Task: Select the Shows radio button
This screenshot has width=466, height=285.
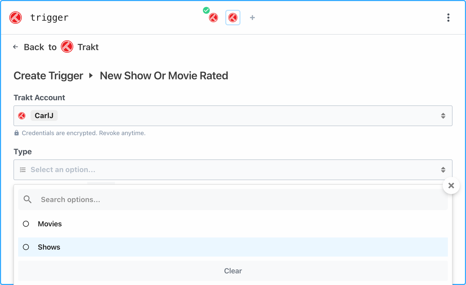Action: pos(26,247)
